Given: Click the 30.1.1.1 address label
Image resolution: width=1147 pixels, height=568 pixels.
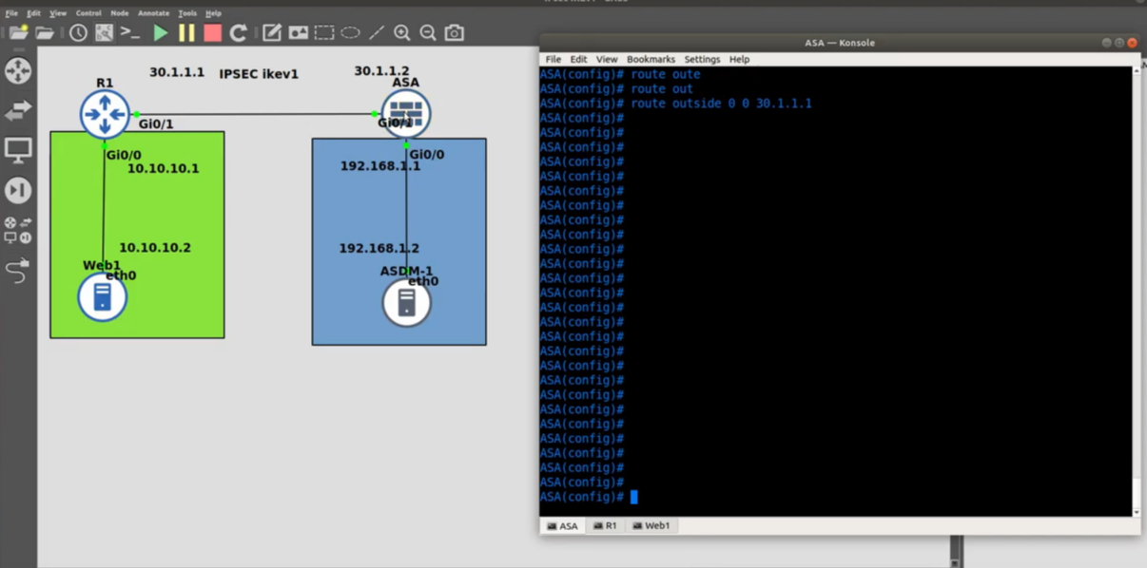Looking at the screenshot, I should (x=177, y=71).
